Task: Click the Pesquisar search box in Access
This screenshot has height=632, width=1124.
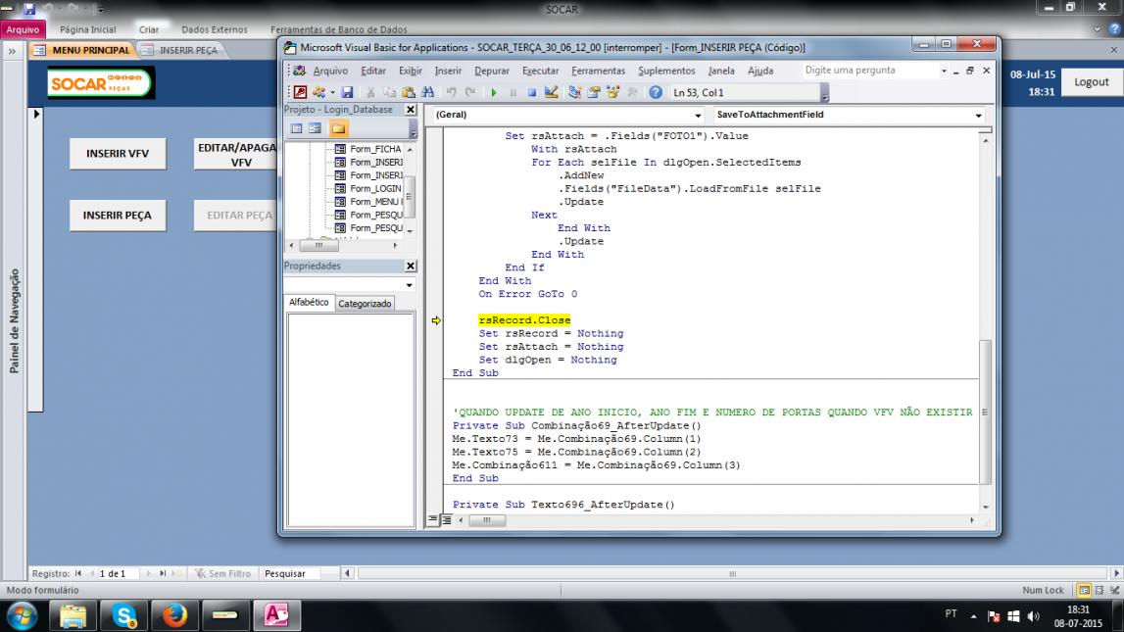Action: 292,573
